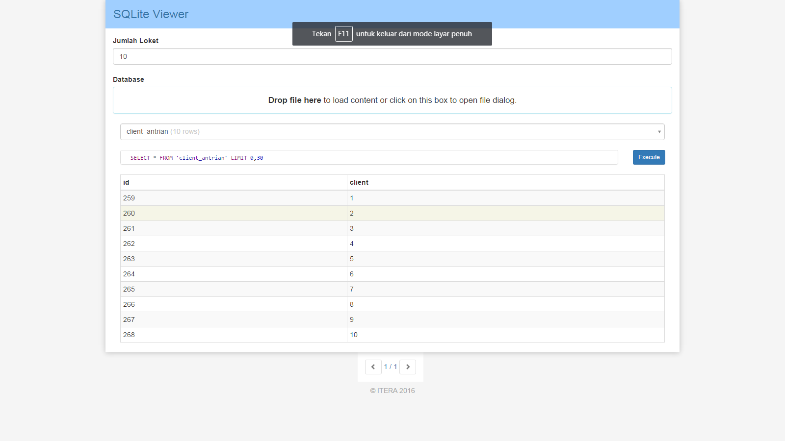Click client value 3 in row 261
The width and height of the screenshot is (785, 441).
pos(506,228)
